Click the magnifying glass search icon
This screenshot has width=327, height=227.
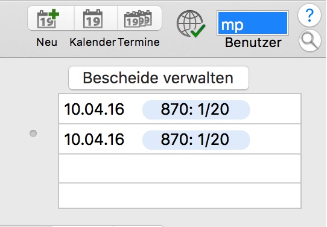[310, 40]
